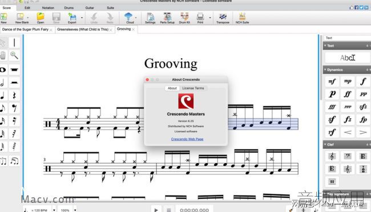Screen dimensions: 371x212
Task: Select the bar line tool
Action: pyautogui.click(x=14, y=43)
